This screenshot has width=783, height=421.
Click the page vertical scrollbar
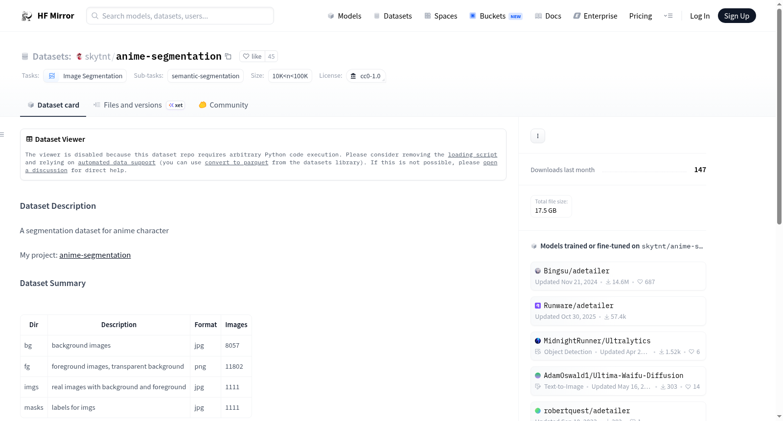pos(779,117)
